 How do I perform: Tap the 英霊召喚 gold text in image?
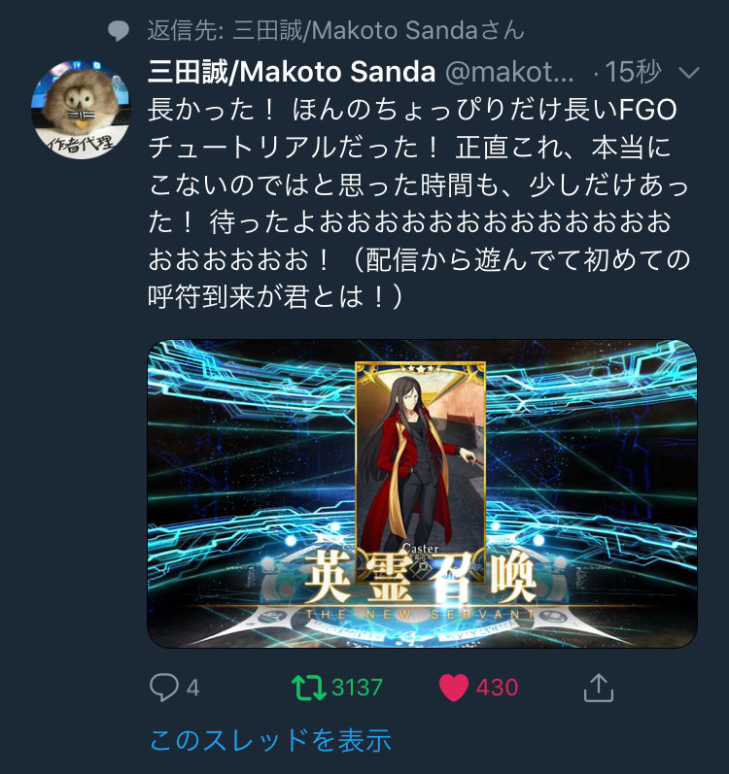420,578
